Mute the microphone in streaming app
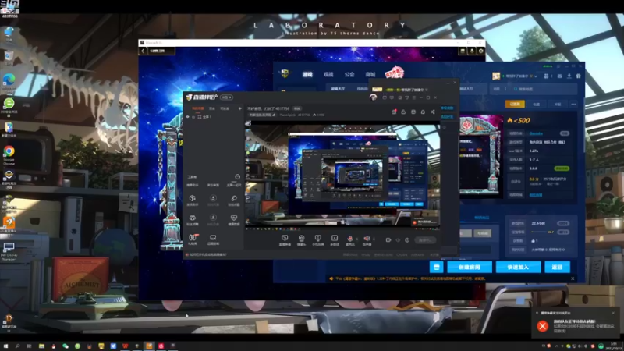The image size is (624, 351). [349, 239]
